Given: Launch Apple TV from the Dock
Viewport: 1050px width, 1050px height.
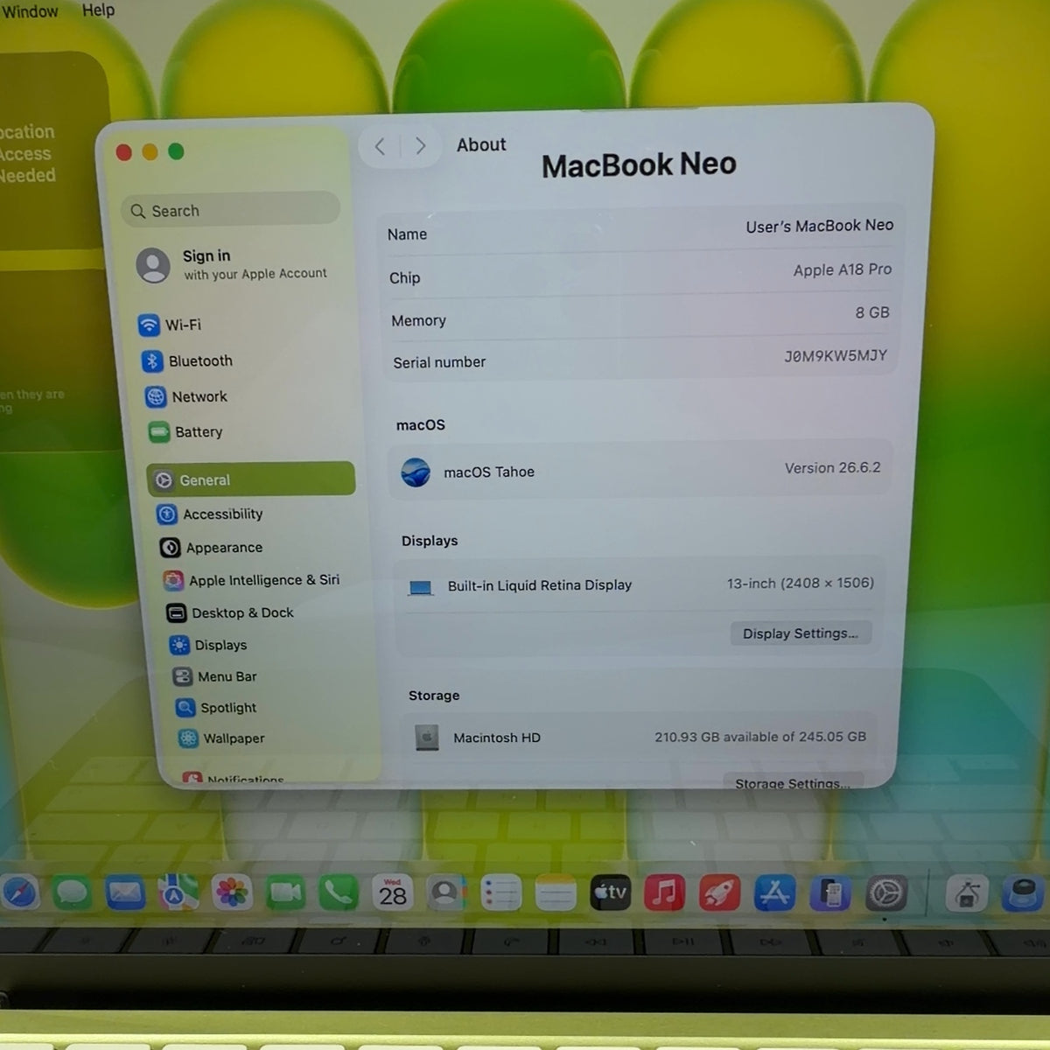Looking at the screenshot, I should pyautogui.click(x=611, y=893).
